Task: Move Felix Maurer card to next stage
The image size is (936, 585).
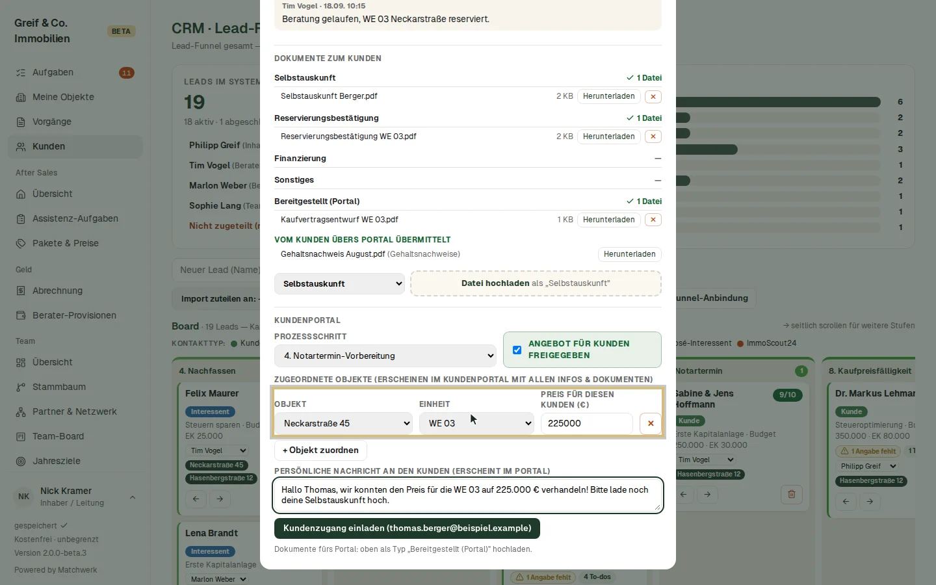Action: tap(220, 499)
